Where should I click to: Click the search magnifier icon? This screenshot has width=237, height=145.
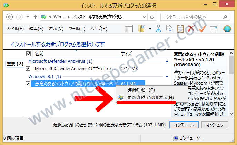pos(225,17)
